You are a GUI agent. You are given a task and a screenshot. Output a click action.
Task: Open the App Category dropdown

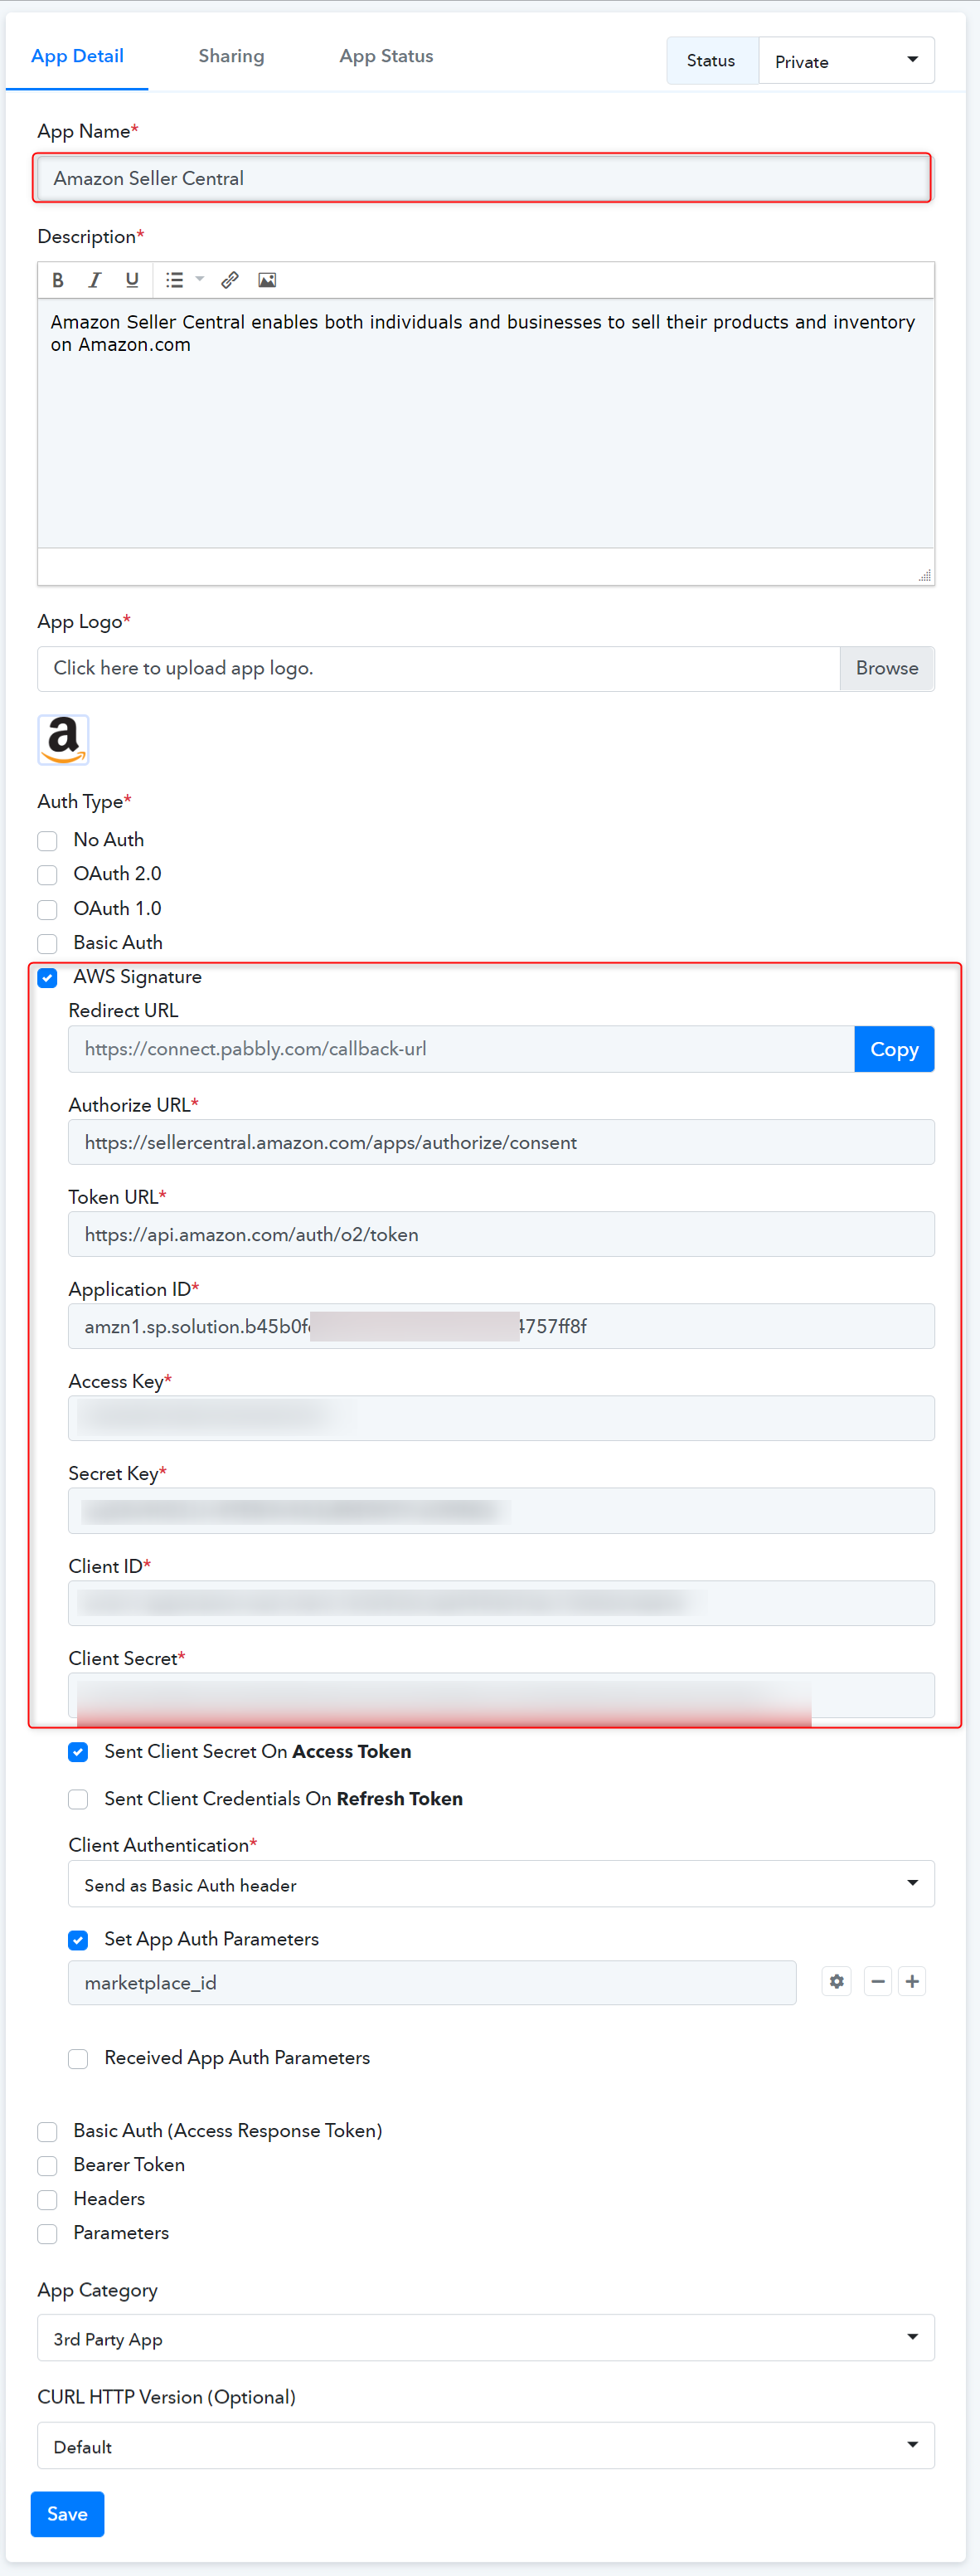click(x=486, y=2338)
